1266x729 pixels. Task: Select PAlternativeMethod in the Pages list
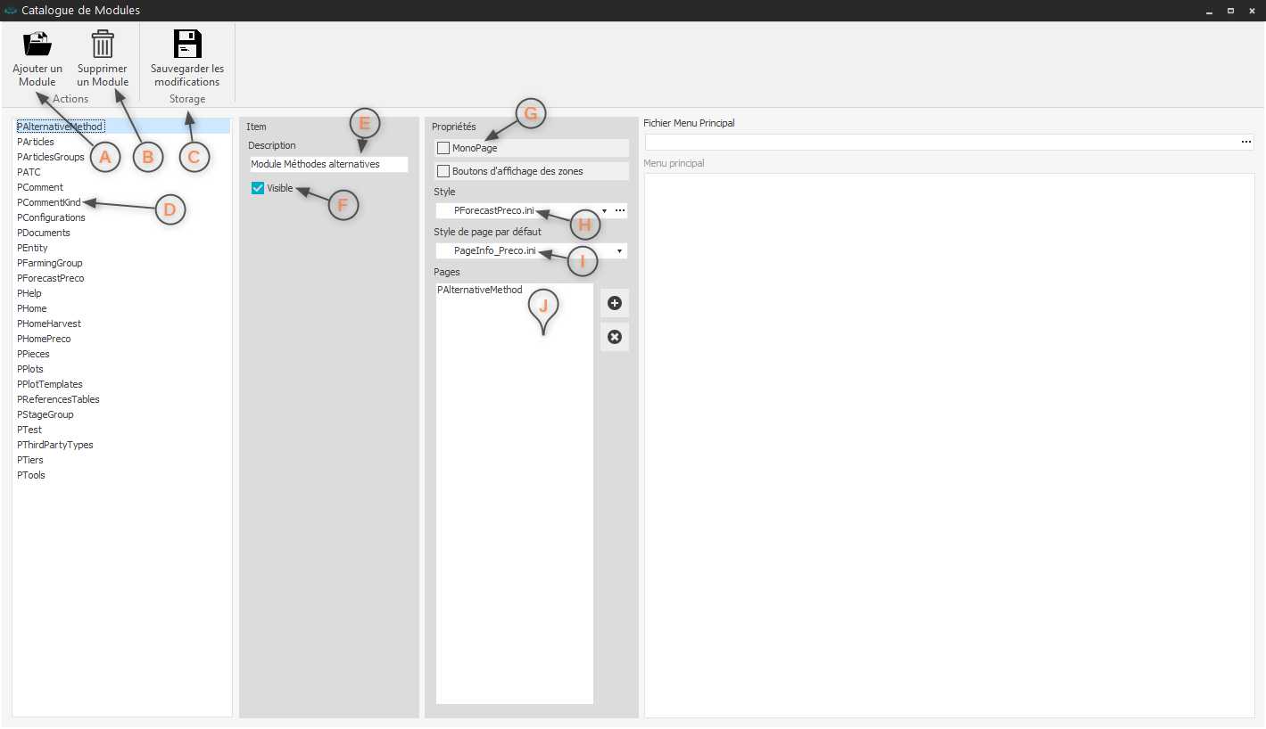click(480, 291)
